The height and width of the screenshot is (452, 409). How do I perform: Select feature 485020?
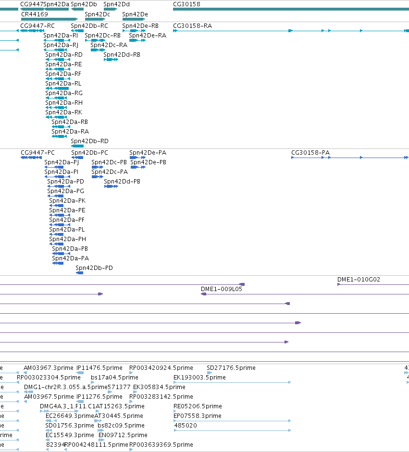186,426
